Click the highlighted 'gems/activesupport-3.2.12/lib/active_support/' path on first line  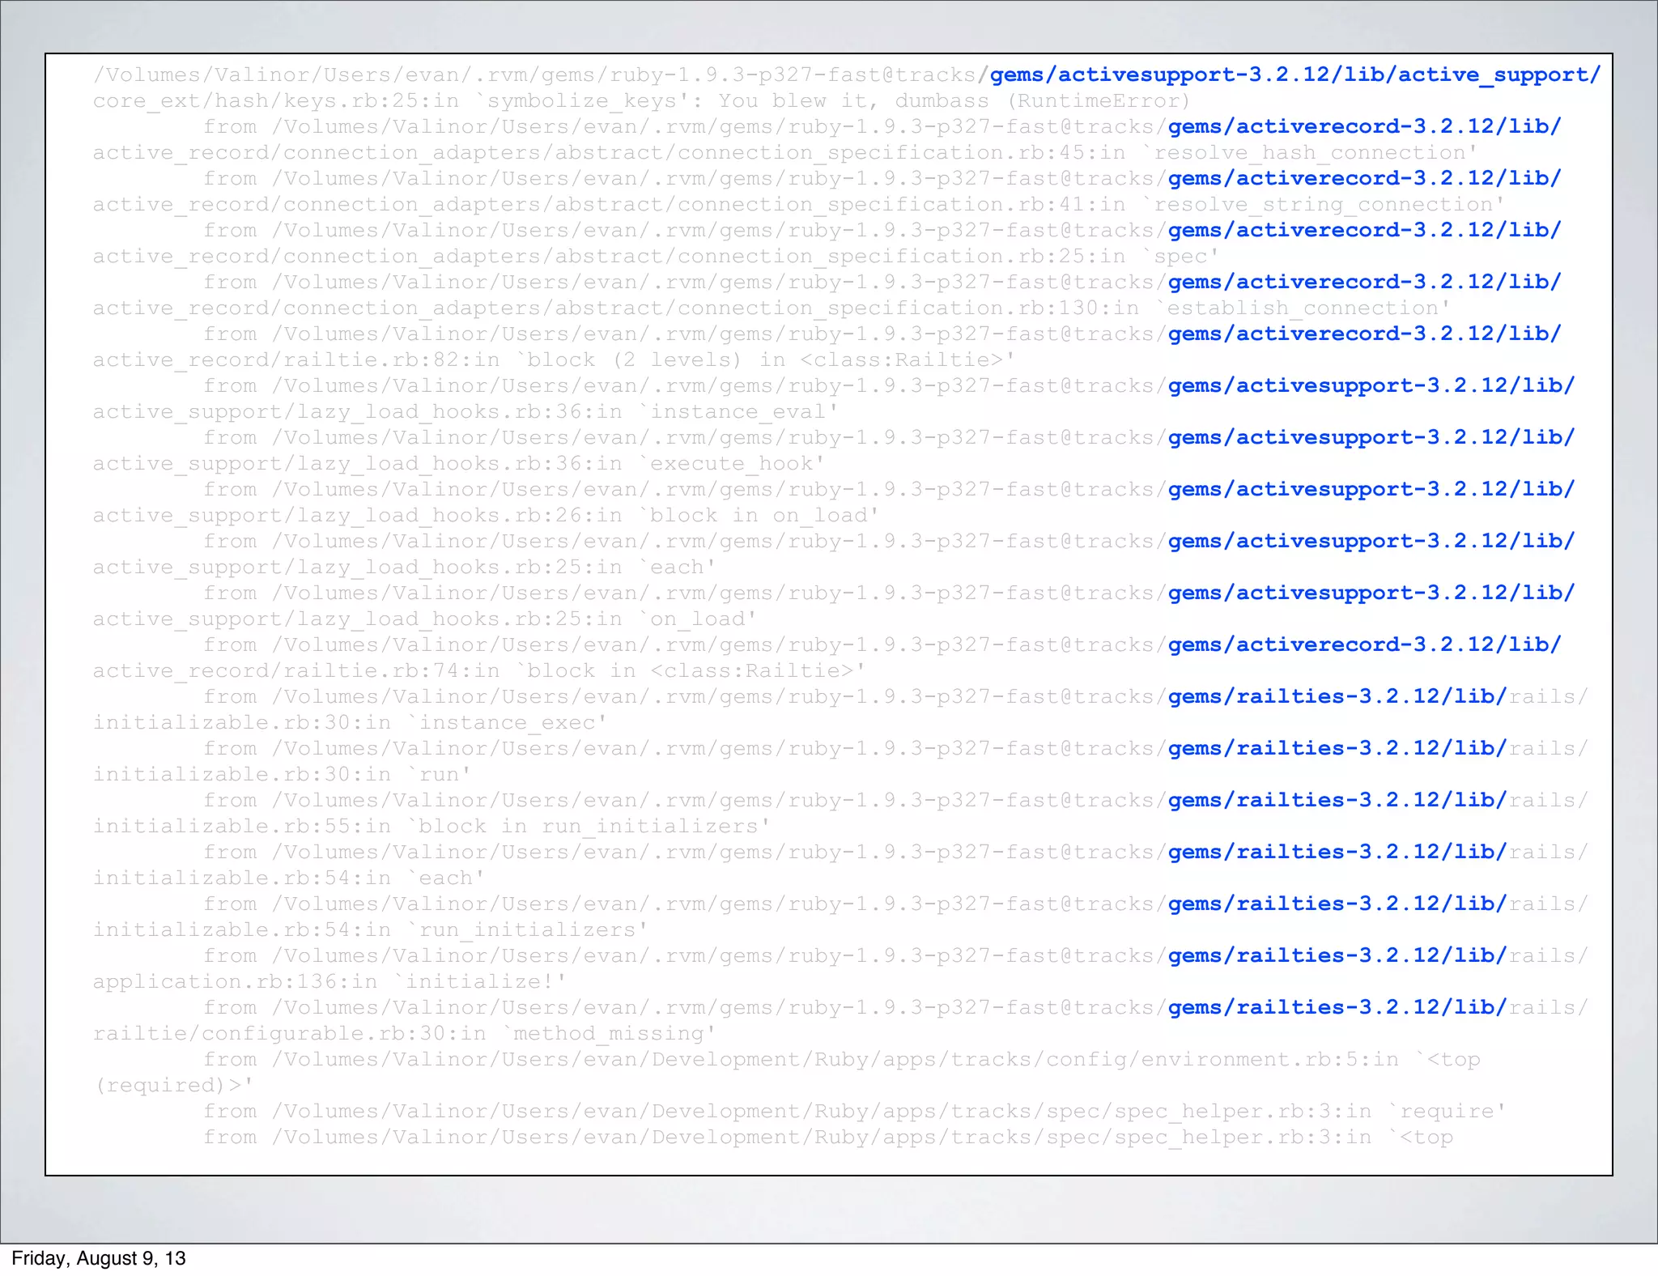tap(1295, 74)
